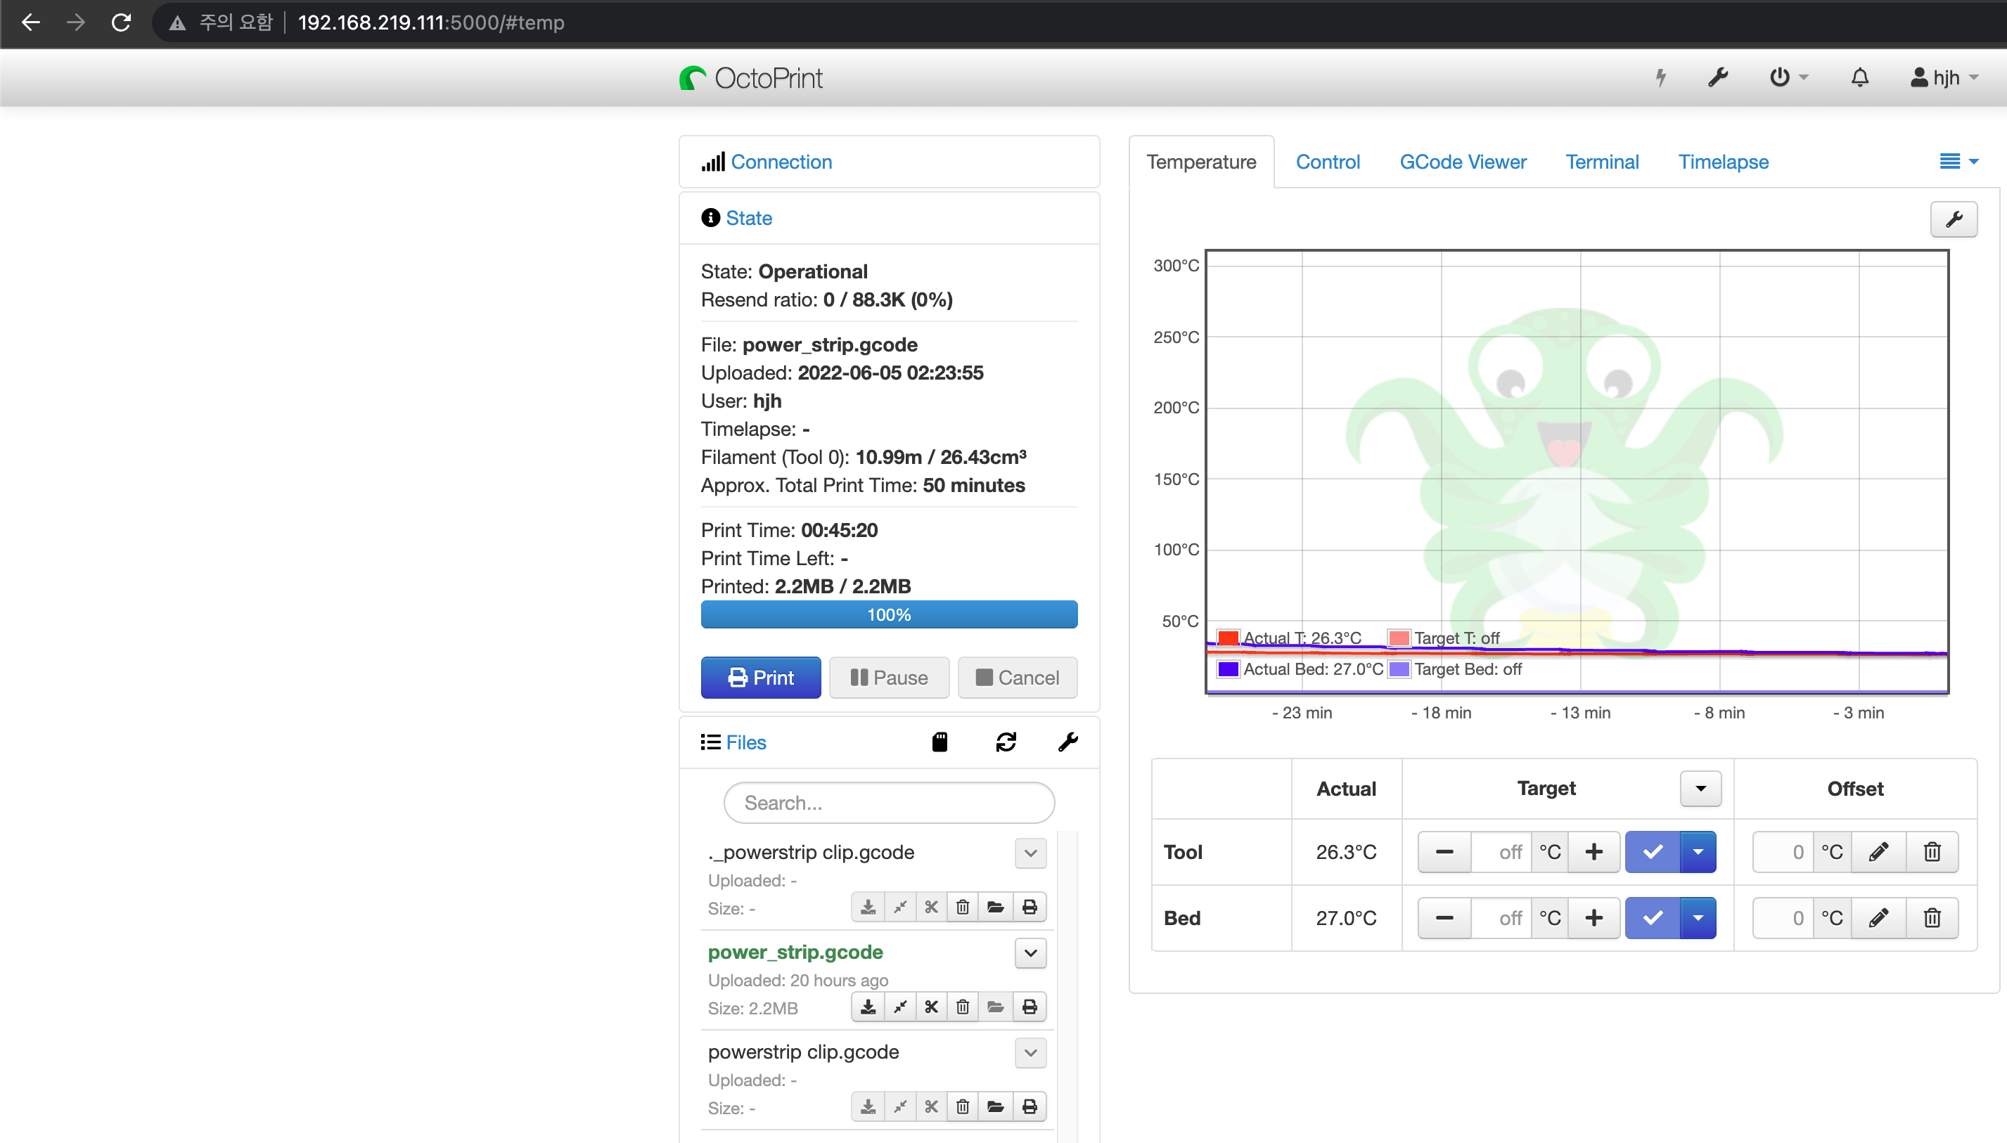Screen dimensions: 2007x1143
Task: Open the Files panel wrench settings
Action: coord(1068,742)
